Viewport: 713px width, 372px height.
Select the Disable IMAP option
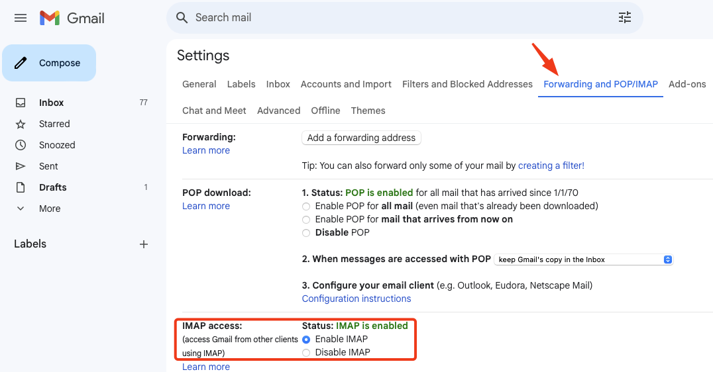tap(306, 353)
